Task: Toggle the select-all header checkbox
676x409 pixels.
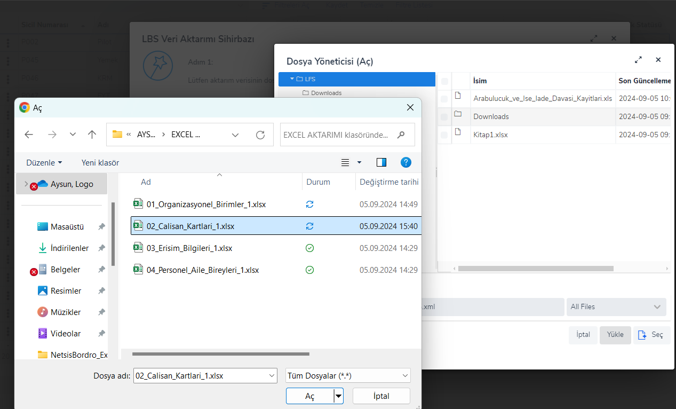Action: (444, 81)
